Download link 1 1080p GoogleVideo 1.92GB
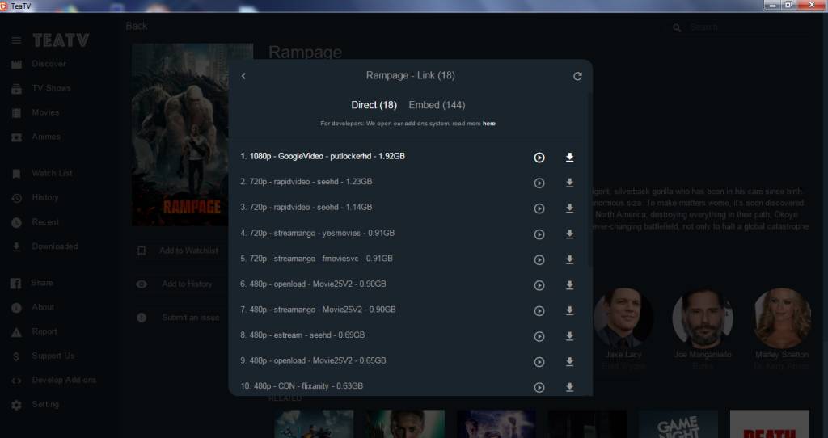 tap(570, 158)
